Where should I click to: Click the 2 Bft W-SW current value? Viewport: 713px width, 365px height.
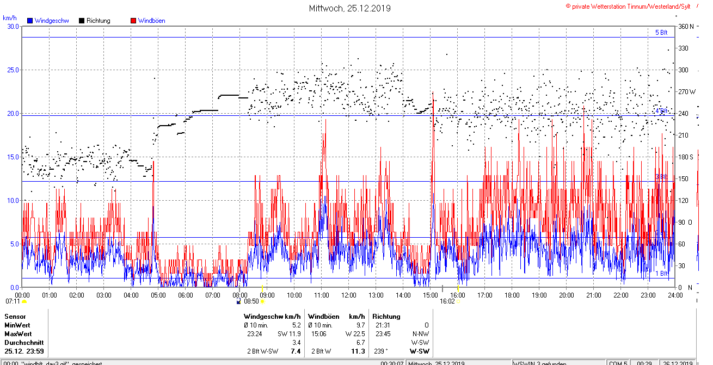tap(263, 351)
